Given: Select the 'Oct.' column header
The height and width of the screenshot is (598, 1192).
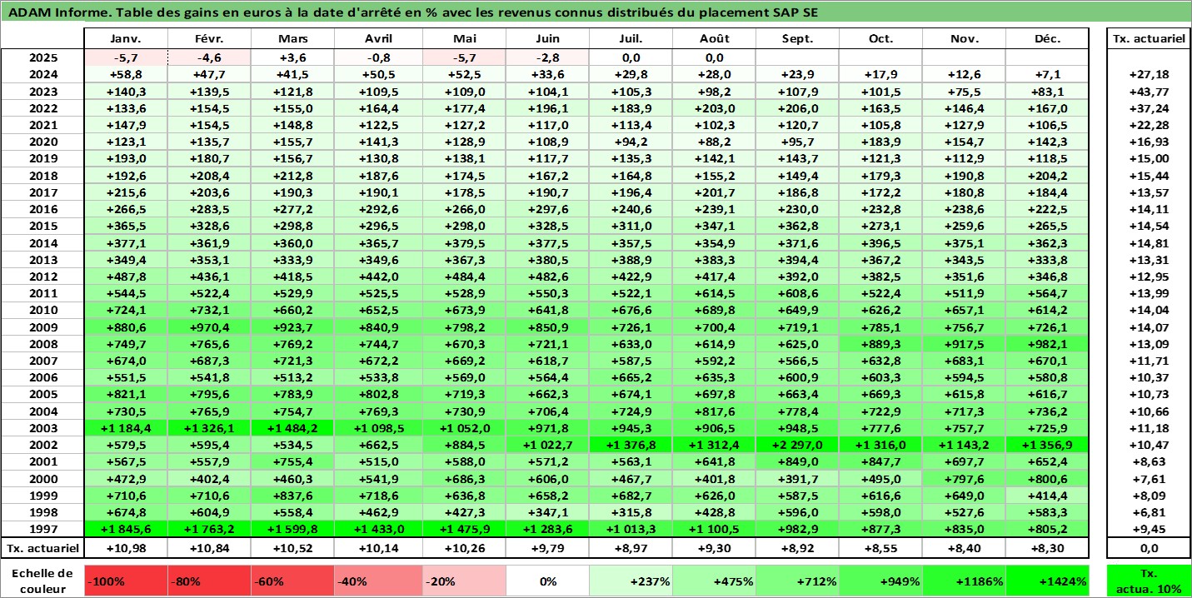Looking at the screenshot, I should 880,38.
